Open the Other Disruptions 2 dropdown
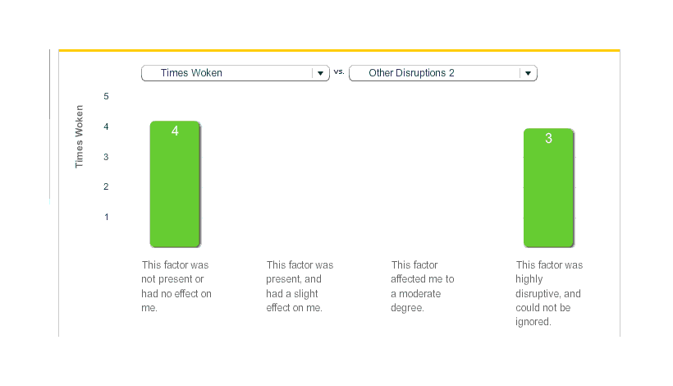673x386 pixels. click(435, 73)
